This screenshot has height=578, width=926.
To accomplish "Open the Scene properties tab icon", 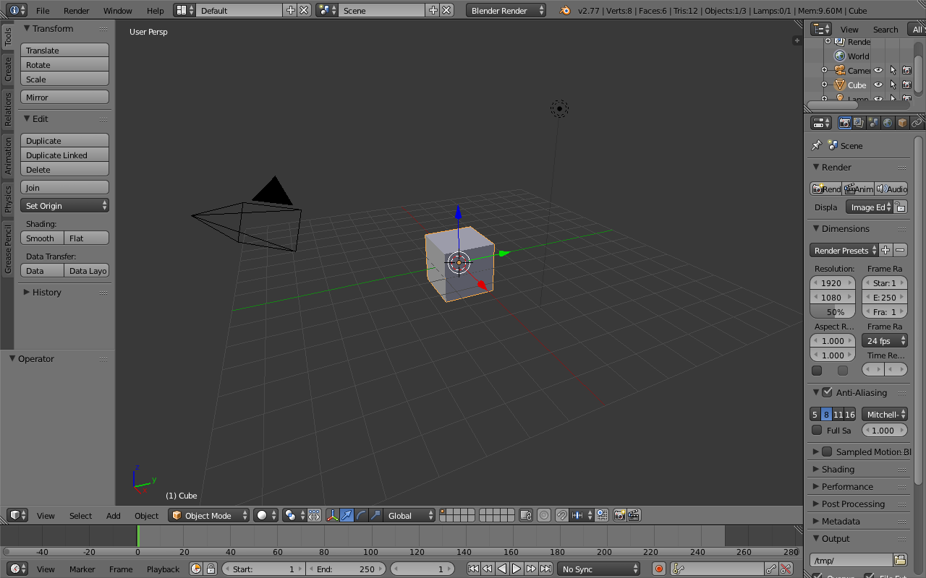I will click(873, 123).
